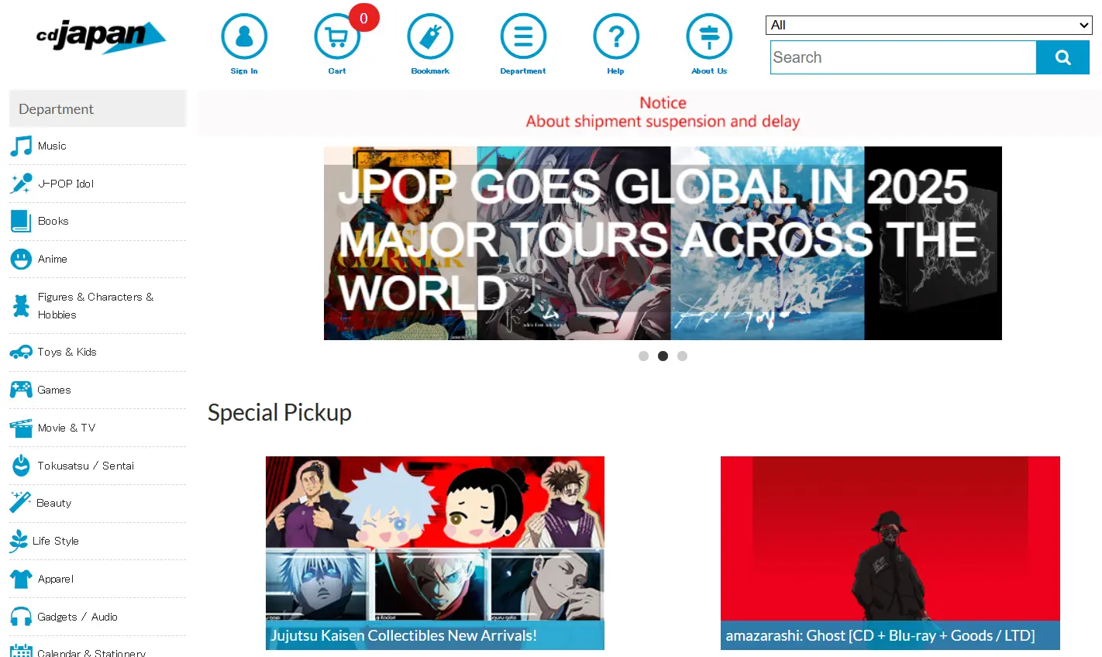
Task: Open the Apparel department link
Action: click(x=56, y=579)
